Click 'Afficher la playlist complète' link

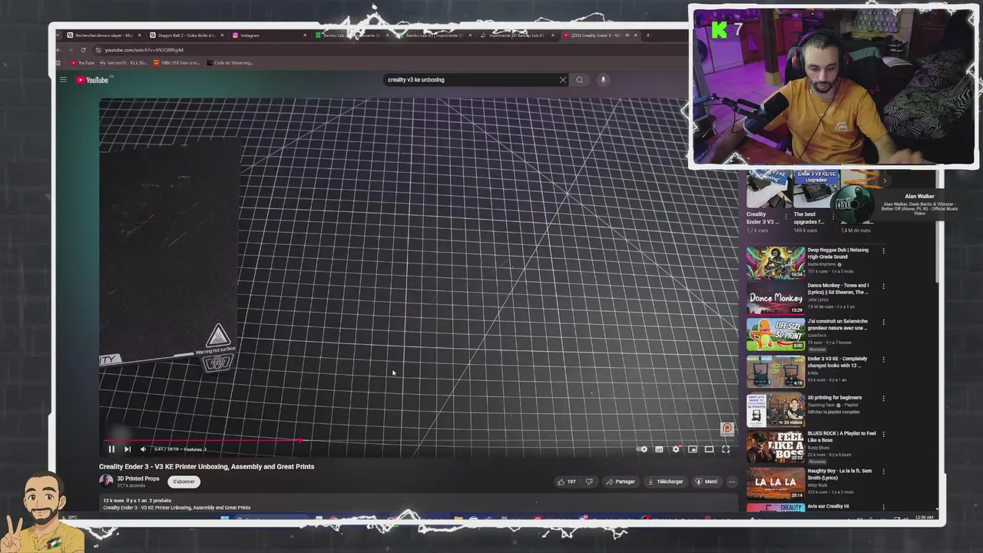833,412
